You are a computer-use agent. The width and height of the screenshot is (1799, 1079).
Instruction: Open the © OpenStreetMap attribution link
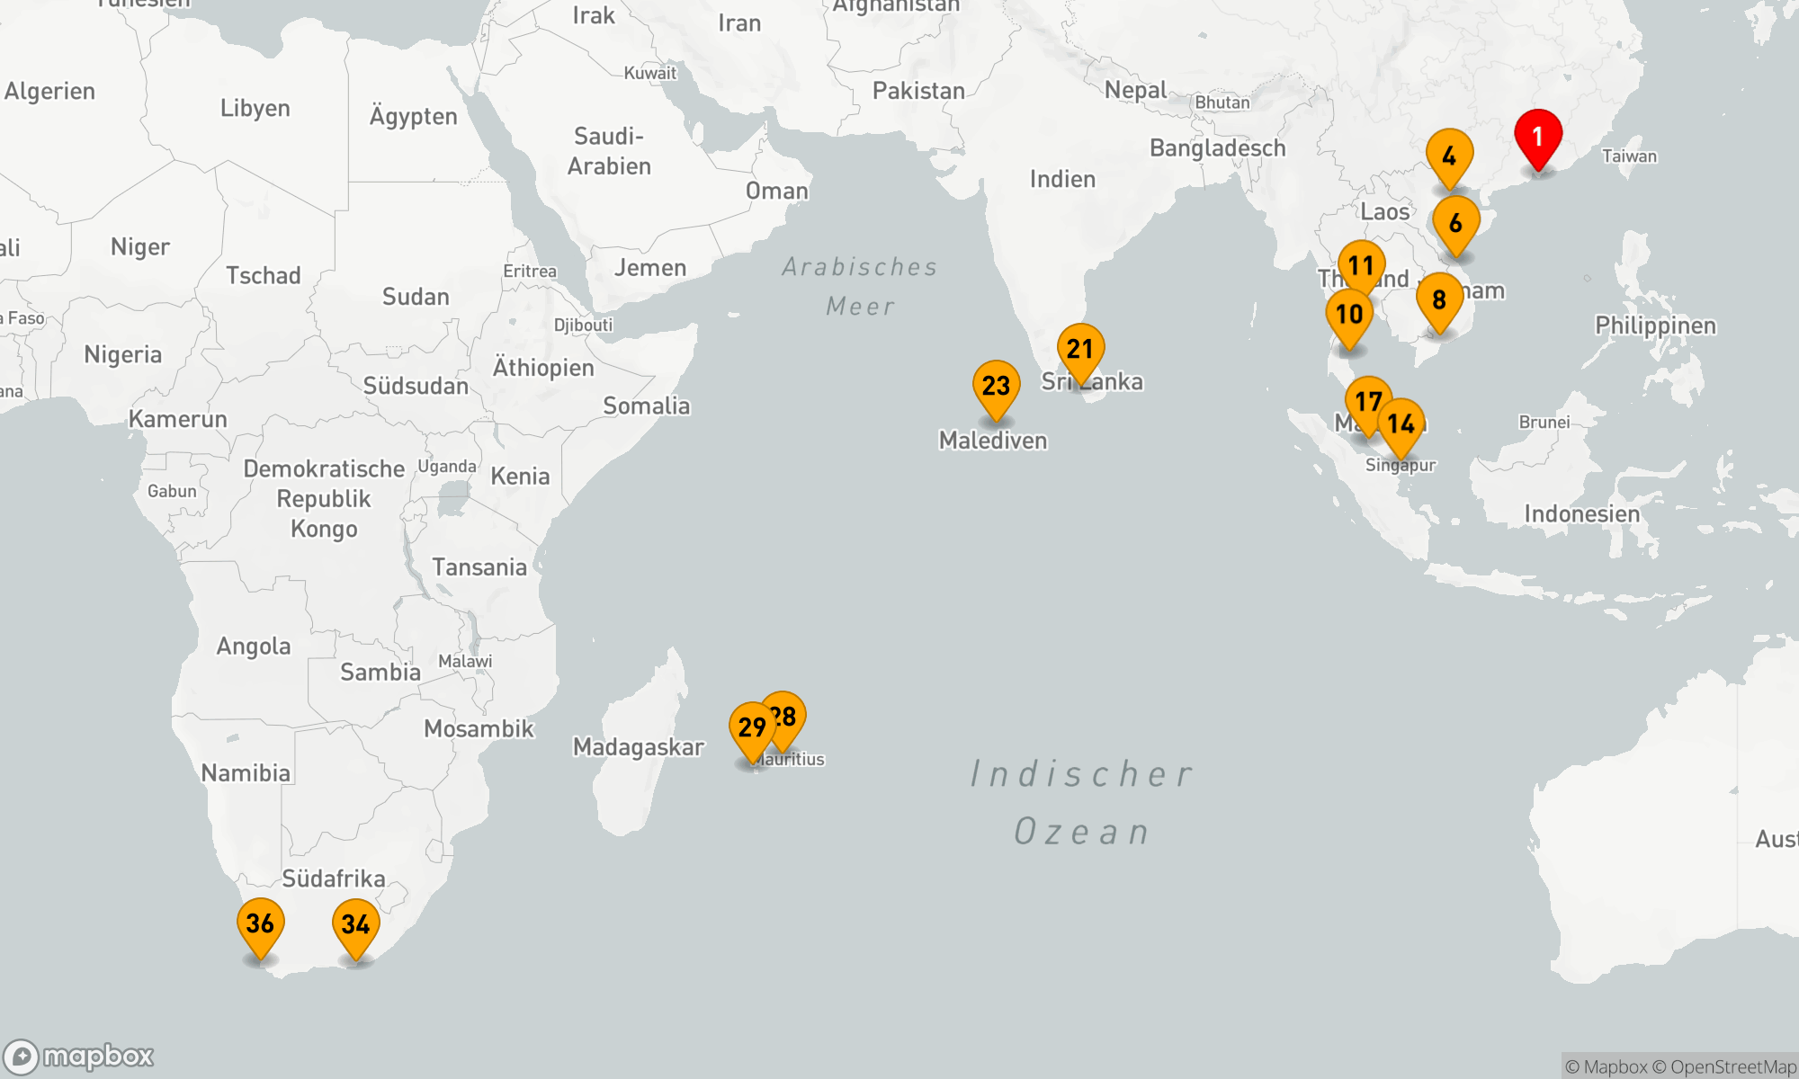[x=1724, y=1067]
